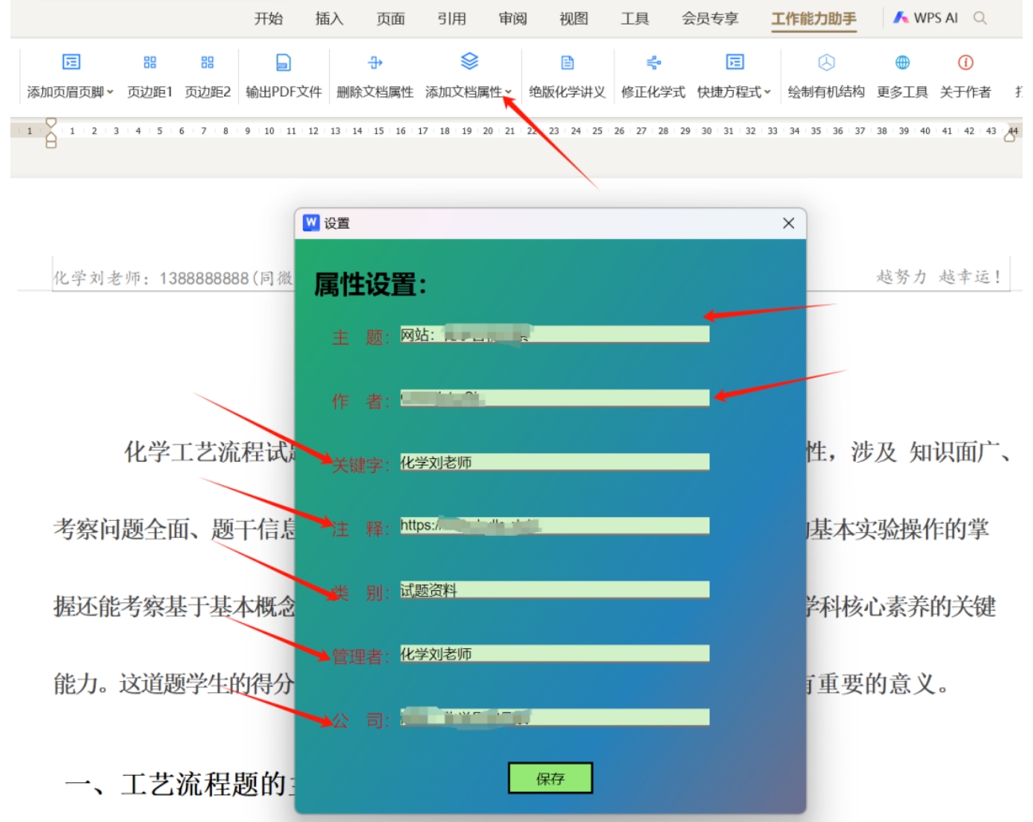
Task: Close the 设置 dialog
Action: 788,223
